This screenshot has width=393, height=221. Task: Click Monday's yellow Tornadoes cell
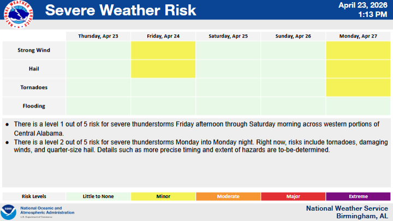358,87
